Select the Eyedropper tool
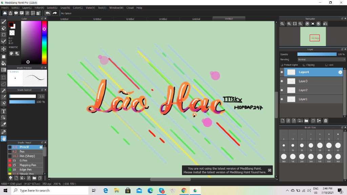 (3, 132)
